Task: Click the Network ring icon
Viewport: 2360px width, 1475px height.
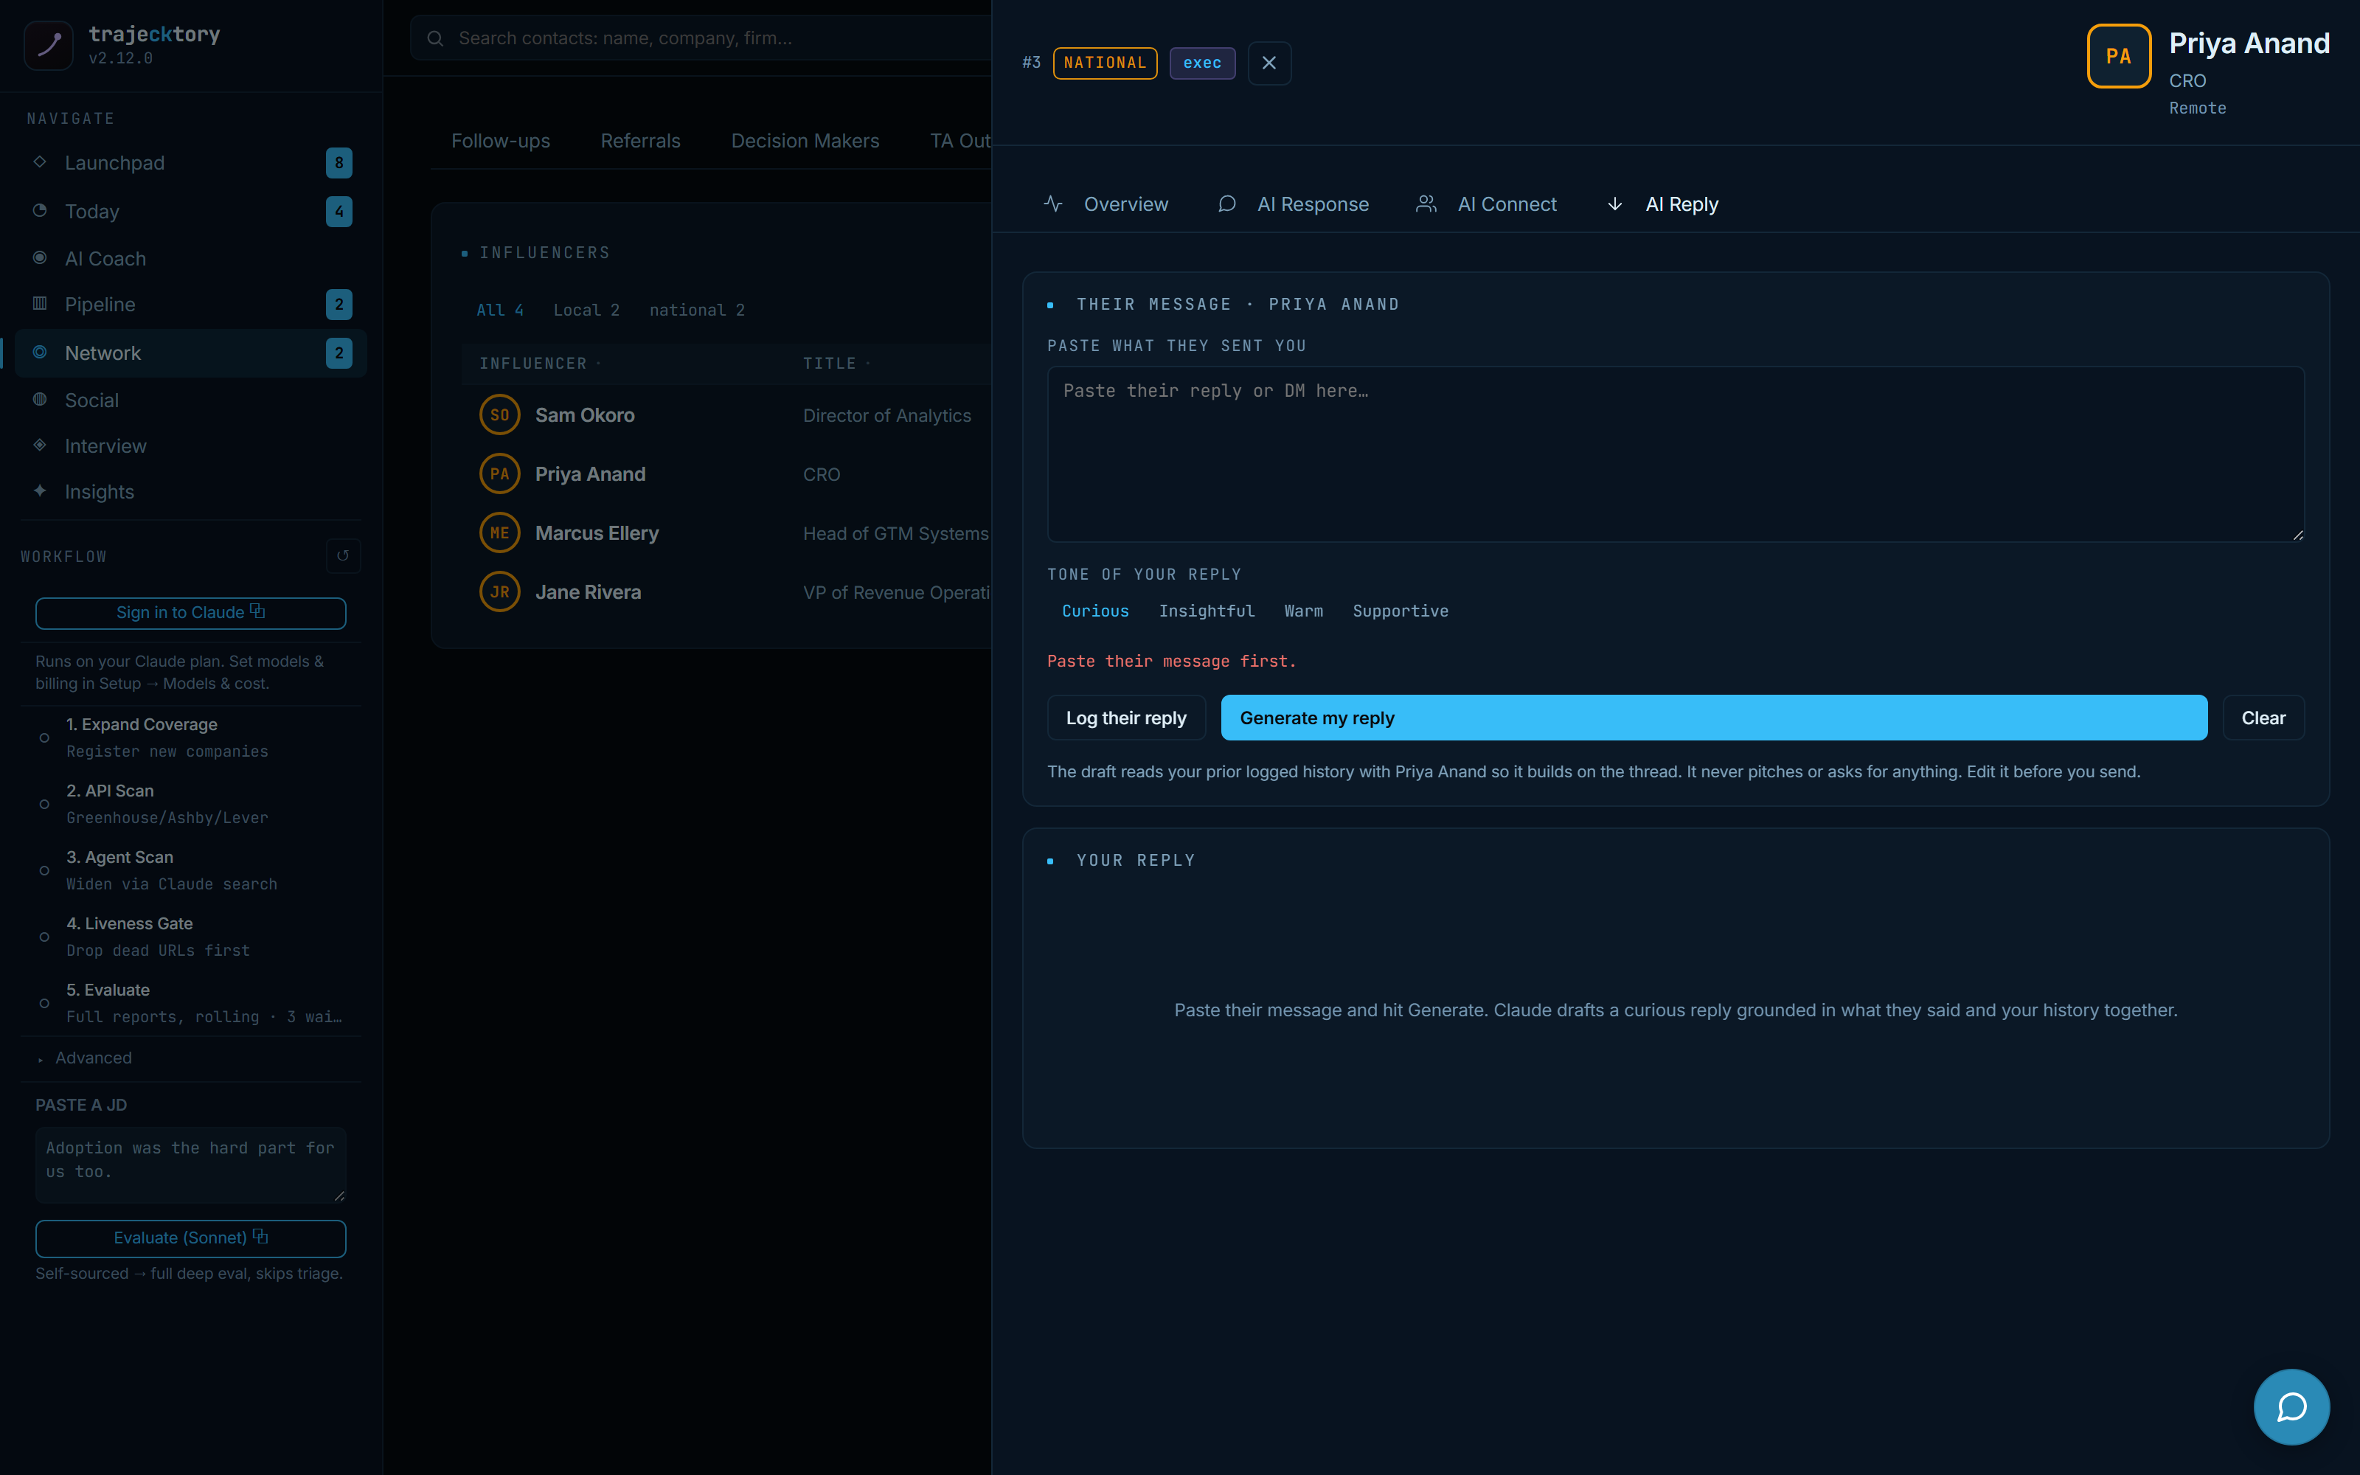Action: click(40, 353)
